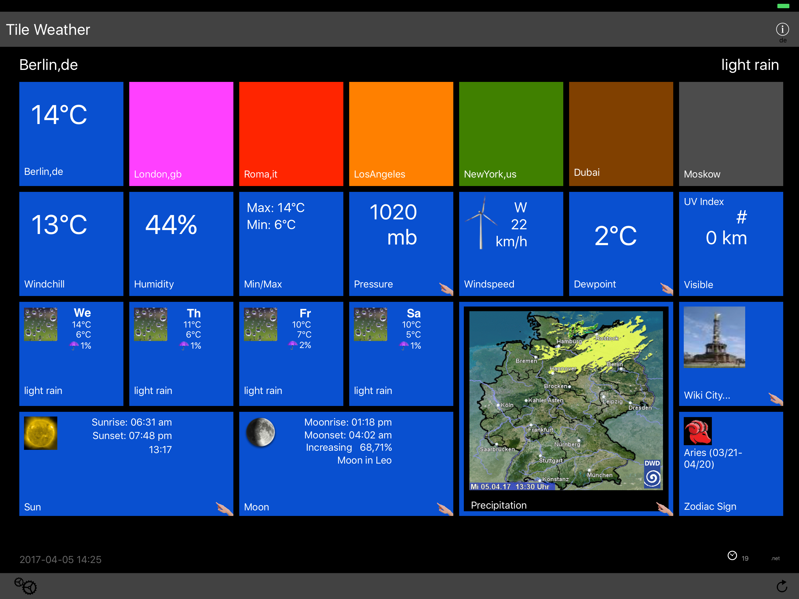Open the Precipitation radar map
Image resolution: width=799 pixels, height=599 pixels.
point(566,400)
